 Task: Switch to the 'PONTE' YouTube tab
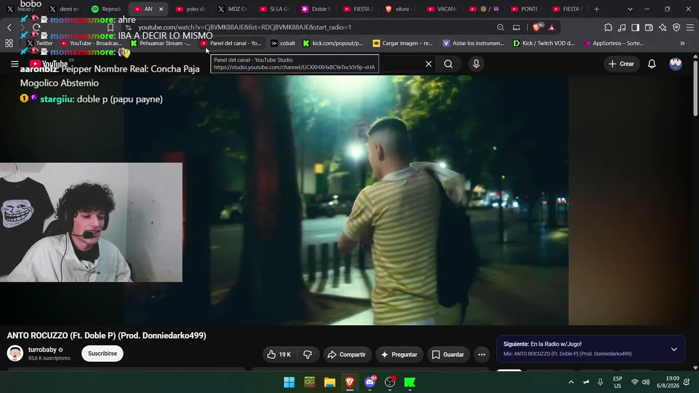[x=526, y=9]
